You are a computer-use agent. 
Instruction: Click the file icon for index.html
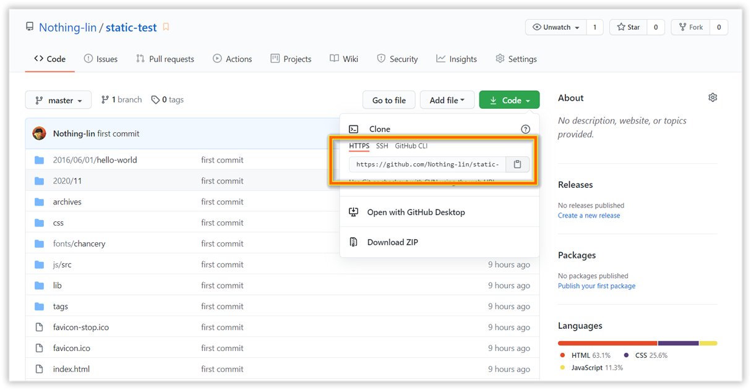click(40, 370)
